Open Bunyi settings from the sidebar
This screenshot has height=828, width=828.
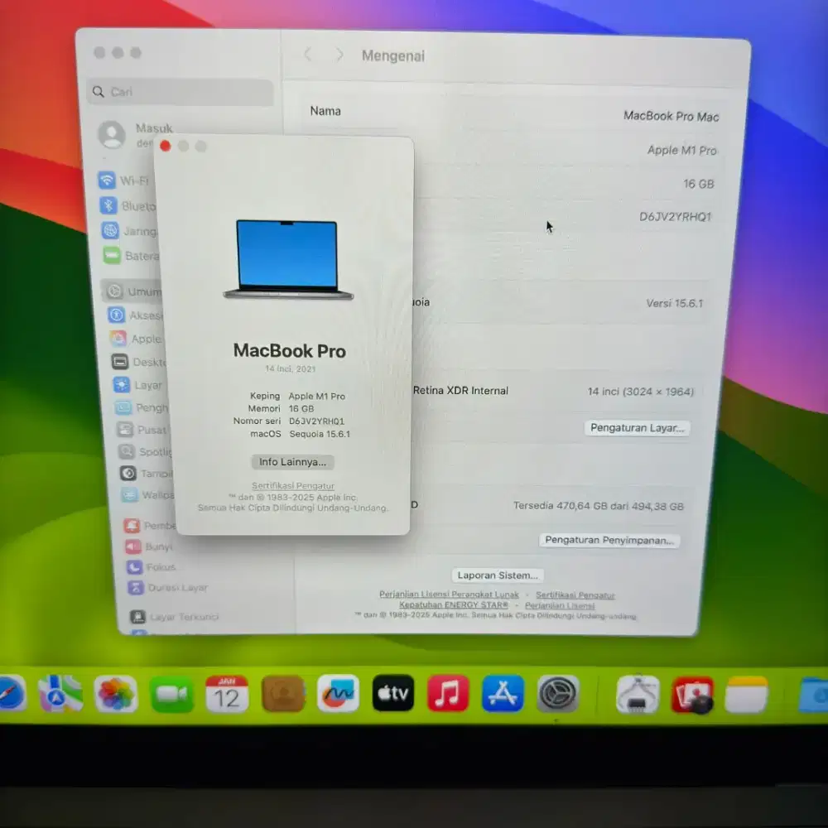(132, 546)
